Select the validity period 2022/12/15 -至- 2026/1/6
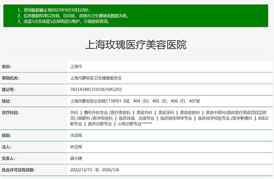Screen dimensions: 274x179 pyautogui.click(x=95, y=170)
